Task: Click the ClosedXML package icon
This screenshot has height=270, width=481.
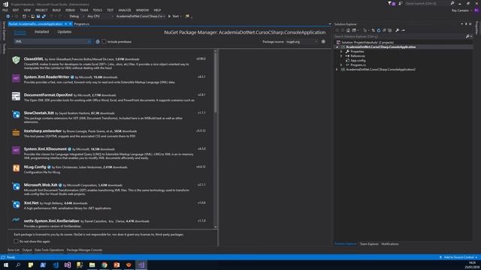Action: [x=16, y=60]
